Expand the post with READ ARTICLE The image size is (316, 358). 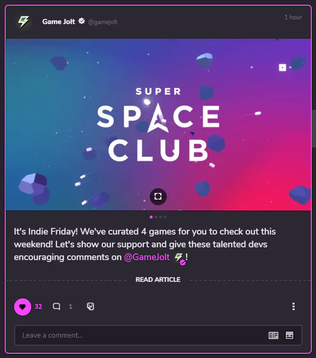tap(158, 279)
